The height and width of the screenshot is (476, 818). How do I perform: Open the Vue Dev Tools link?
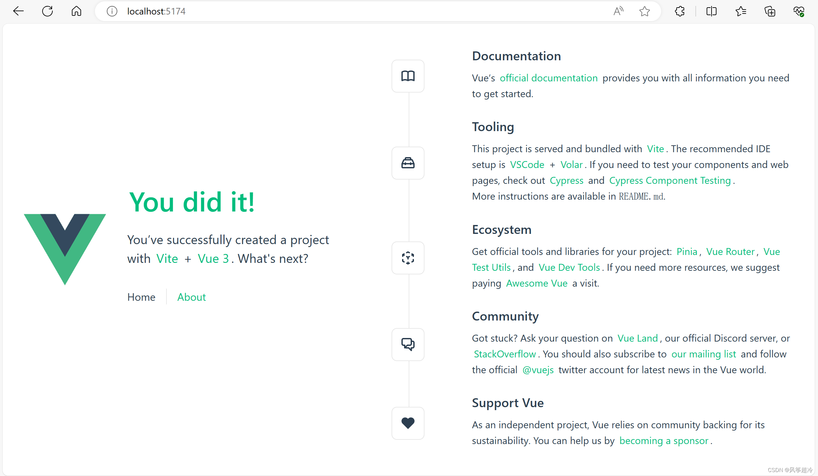click(x=569, y=267)
